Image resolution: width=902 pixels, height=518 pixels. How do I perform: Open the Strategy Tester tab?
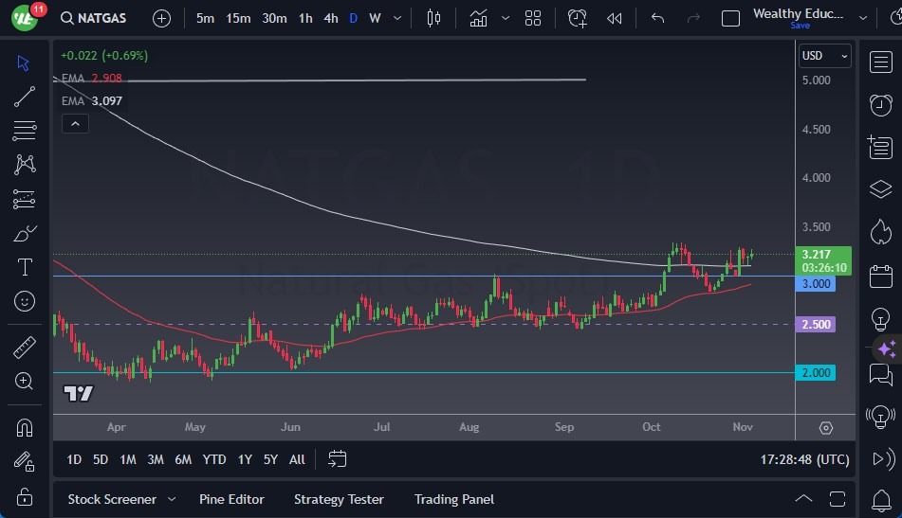[x=339, y=499]
